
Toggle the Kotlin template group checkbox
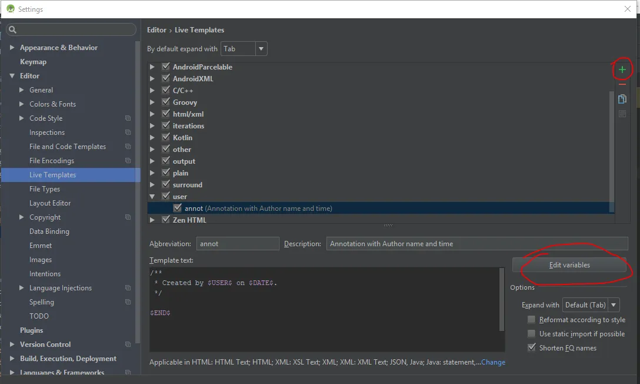pyautogui.click(x=166, y=137)
